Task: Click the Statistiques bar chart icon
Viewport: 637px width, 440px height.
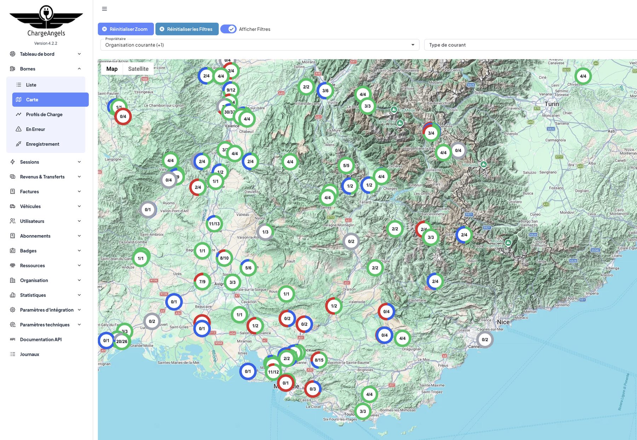Action: point(13,295)
